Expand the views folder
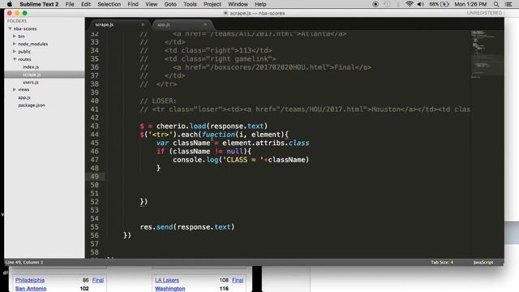The height and width of the screenshot is (292, 519). point(15,89)
